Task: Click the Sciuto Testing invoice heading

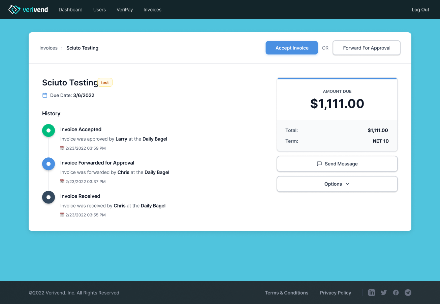Action: pyautogui.click(x=70, y=82)
